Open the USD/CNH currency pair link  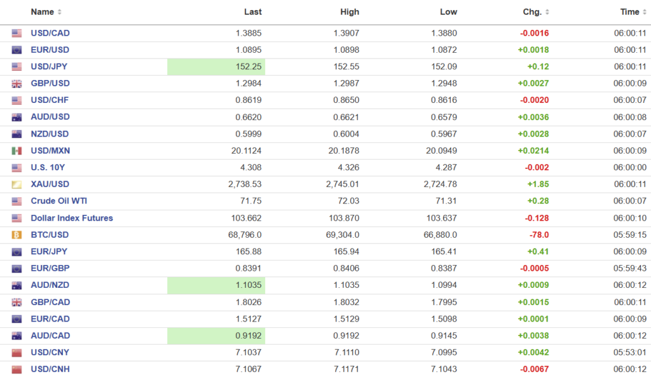[50, 369]
